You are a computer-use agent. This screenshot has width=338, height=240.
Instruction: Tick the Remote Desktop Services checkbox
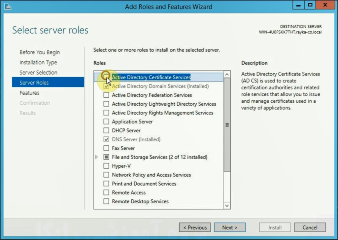(106, 201)
